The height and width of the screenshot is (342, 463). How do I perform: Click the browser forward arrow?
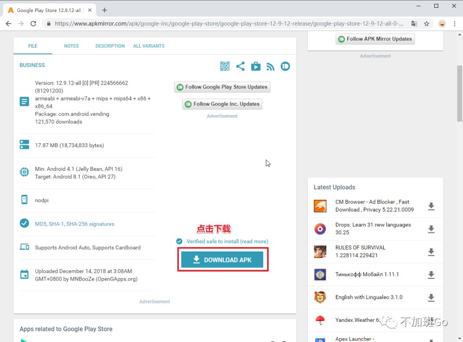[21, 24]
